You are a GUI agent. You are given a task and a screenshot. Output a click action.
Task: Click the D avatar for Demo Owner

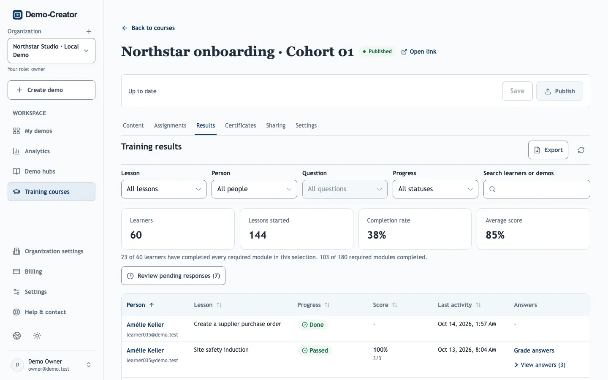click(17, 365)
